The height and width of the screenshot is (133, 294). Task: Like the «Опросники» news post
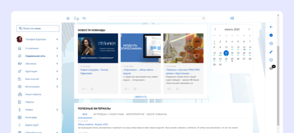[x=126, y=89]
